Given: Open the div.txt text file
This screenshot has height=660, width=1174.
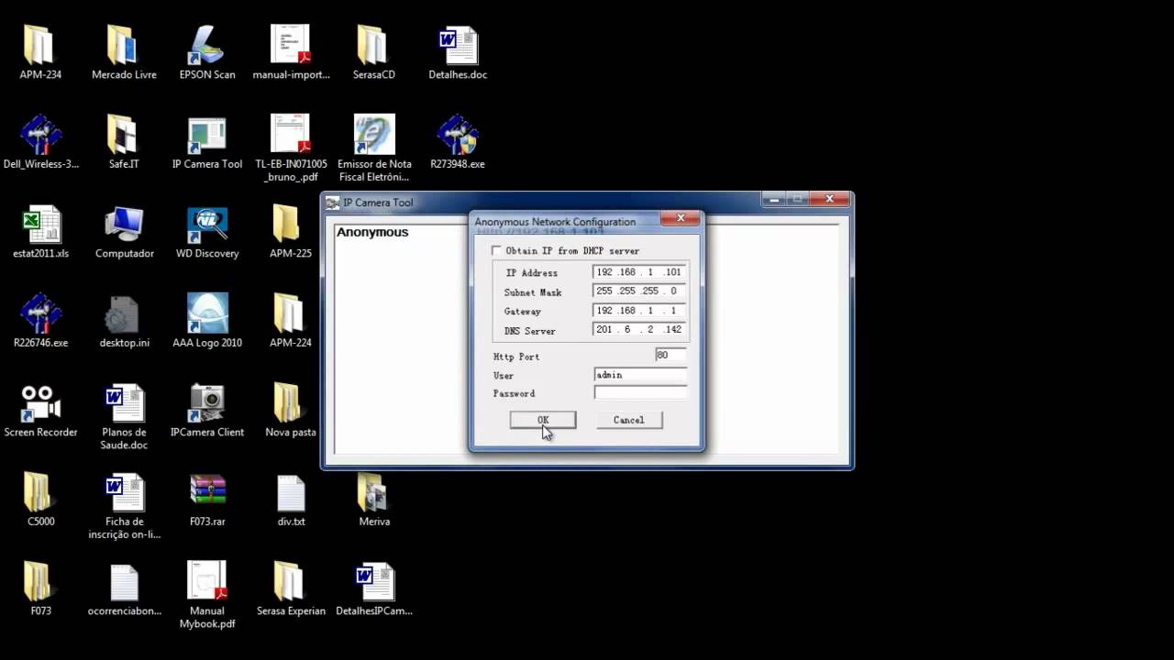Looking at the screenshot, I should coord(291,492).
